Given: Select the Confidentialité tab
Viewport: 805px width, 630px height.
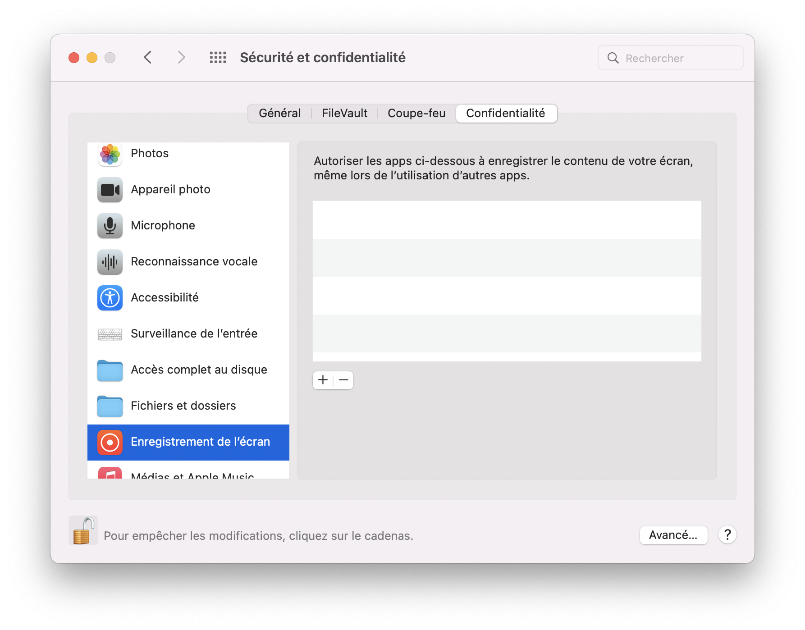Looking at the screenshot, I should click(x=506, y=113).
